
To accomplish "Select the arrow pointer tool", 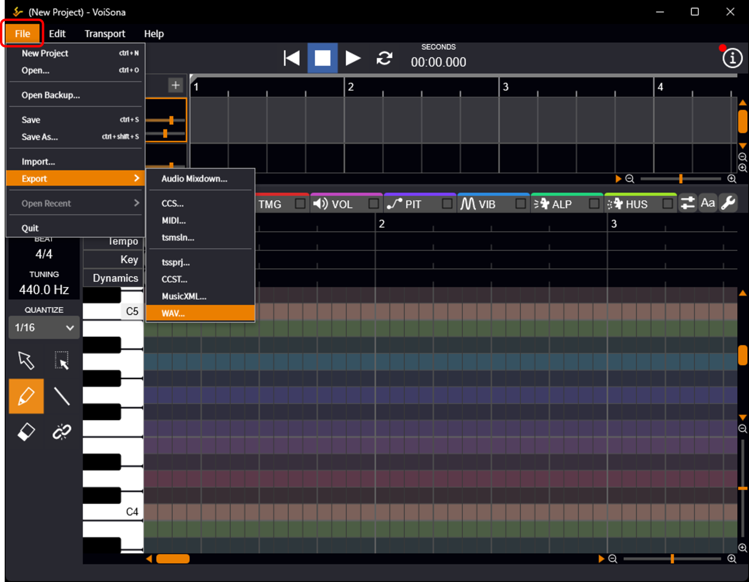I will coord(26,360).
